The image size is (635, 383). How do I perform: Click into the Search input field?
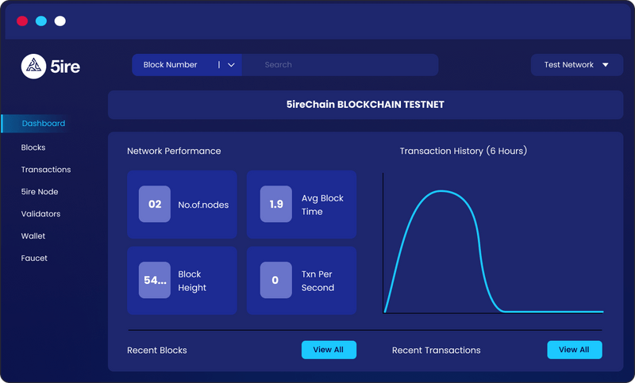tap(340, 65)
